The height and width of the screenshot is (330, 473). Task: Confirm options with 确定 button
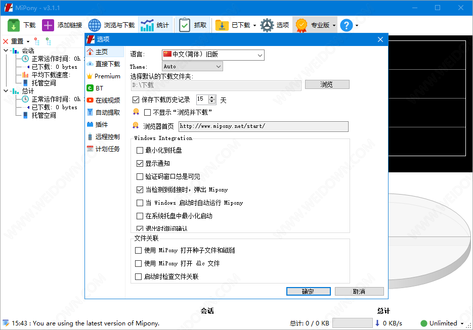coord(308,292)
